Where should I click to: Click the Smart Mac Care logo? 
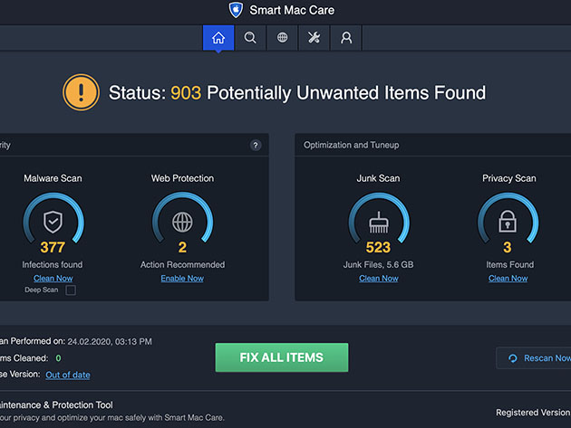click(237, 10)
